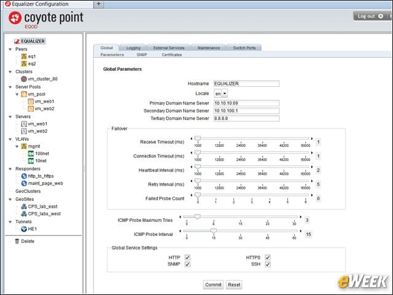Open the vm_cluster_80 cluster icon
Image resolution: width=393 pixels, height=295 pixels.
tap(24, 79)
